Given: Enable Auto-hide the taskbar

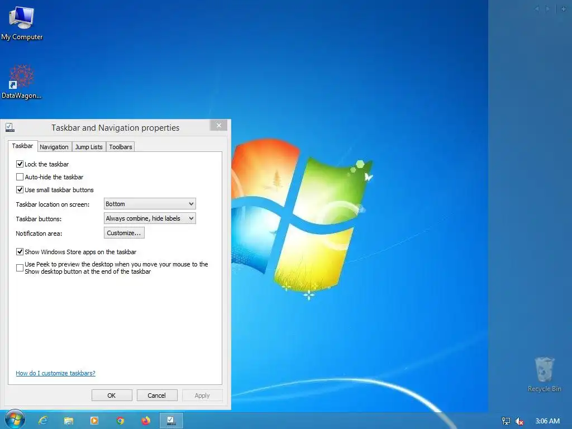Looking at the screenshot, I should [x=20, y=177].
